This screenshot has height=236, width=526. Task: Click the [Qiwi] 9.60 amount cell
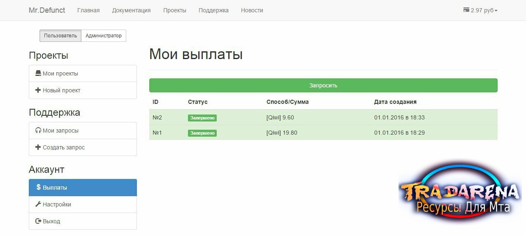280,117
